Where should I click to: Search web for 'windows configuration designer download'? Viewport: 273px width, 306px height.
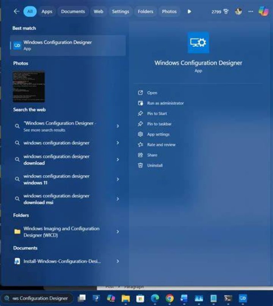coord(56,160)
